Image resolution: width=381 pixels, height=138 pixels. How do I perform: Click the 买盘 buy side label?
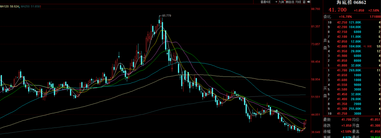(325, 92)
